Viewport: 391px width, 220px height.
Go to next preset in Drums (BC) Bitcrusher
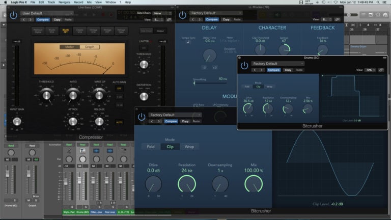point(261,70)
